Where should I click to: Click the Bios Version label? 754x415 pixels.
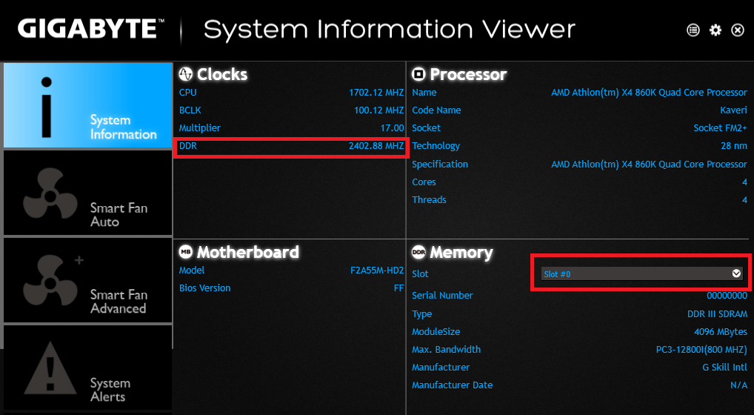205,288
